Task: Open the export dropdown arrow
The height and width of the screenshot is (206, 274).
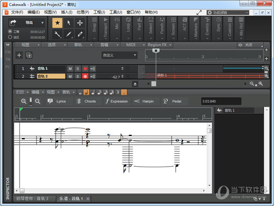Action: [x=42, y=23]
